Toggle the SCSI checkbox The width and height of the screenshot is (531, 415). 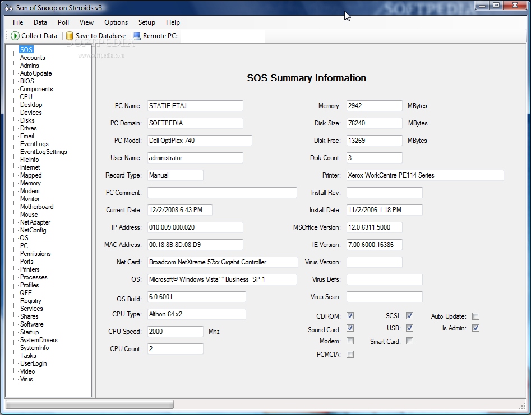[409, 315]
